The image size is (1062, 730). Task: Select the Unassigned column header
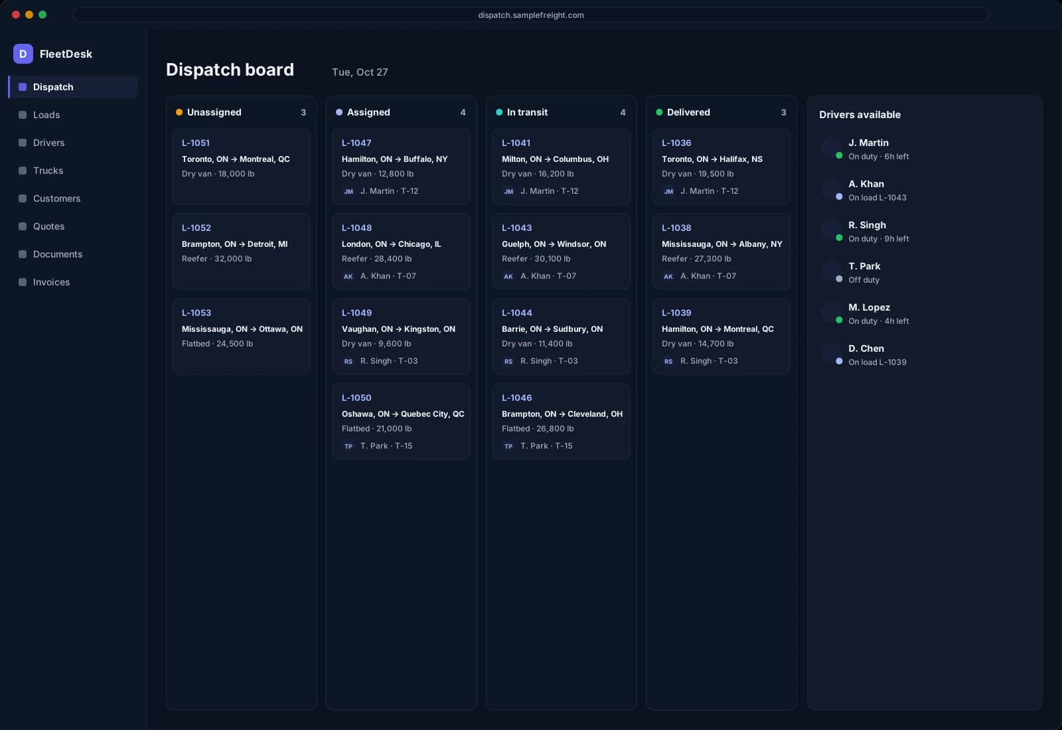pos(241,112)
